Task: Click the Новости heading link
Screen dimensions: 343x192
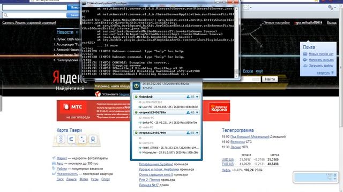Action: [65, 32]
